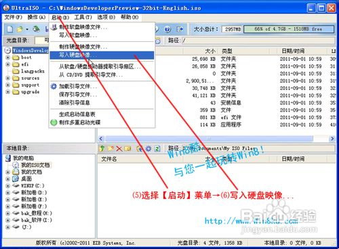Click the Up one level green arrow

102,148
